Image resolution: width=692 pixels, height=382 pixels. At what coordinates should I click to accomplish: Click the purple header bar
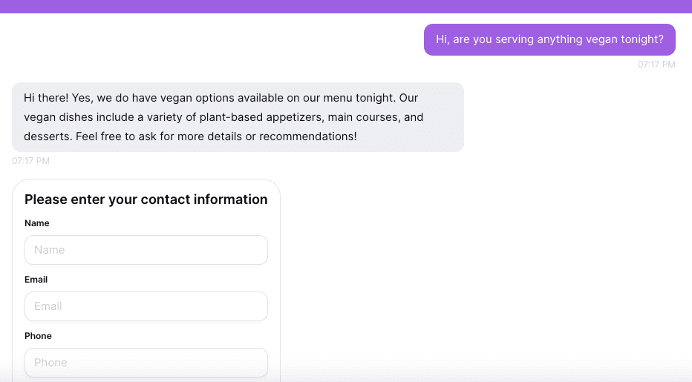pos(346,7)
